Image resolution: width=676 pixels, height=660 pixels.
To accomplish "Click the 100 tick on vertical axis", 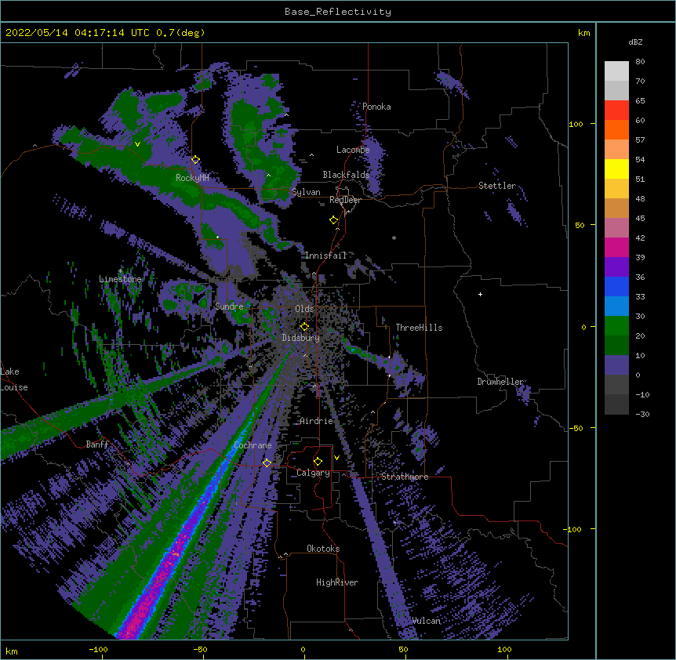I will 576,124.
